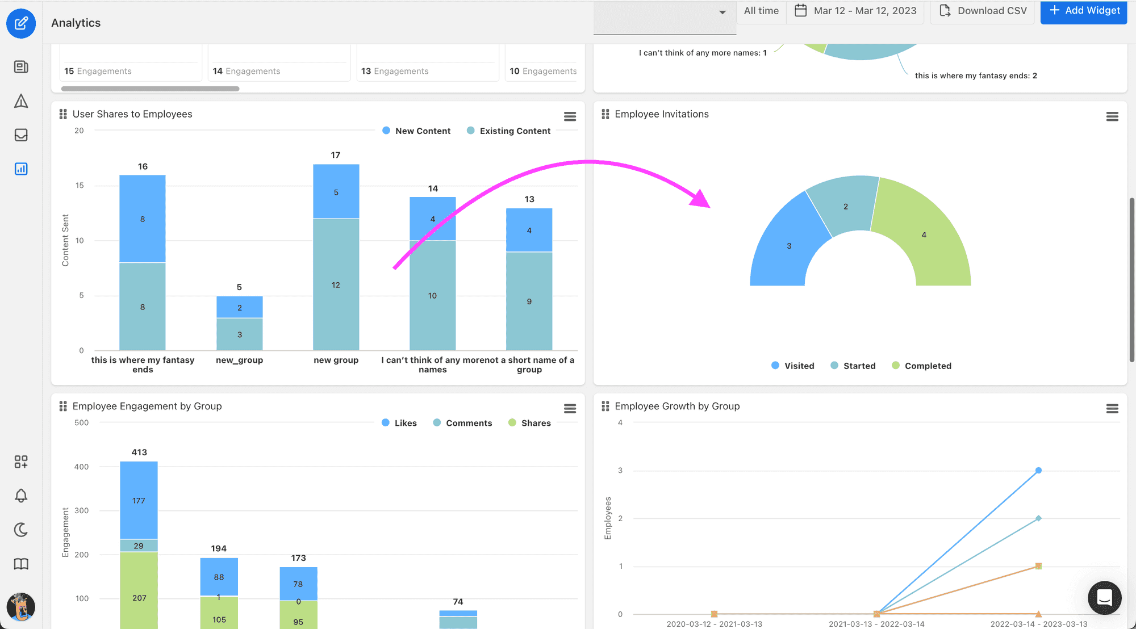This screenshot has width=1136, height=629.
Task: Toggle New Content legend series
Action: coord(416,131)
